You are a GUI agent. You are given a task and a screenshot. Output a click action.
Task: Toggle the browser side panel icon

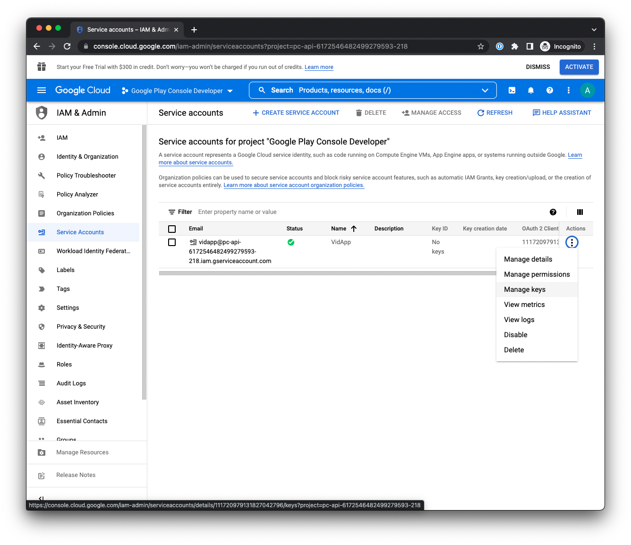click(x=530, y=46)
